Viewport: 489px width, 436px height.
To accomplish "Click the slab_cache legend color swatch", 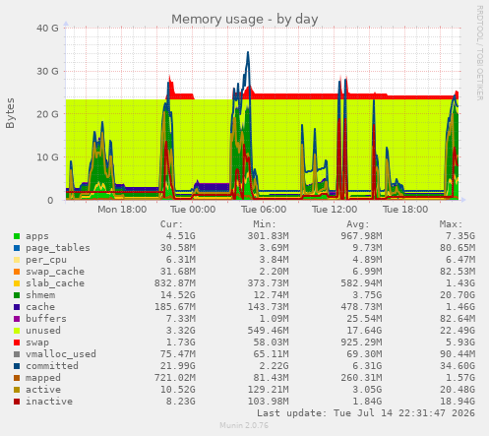I will 17,283.
